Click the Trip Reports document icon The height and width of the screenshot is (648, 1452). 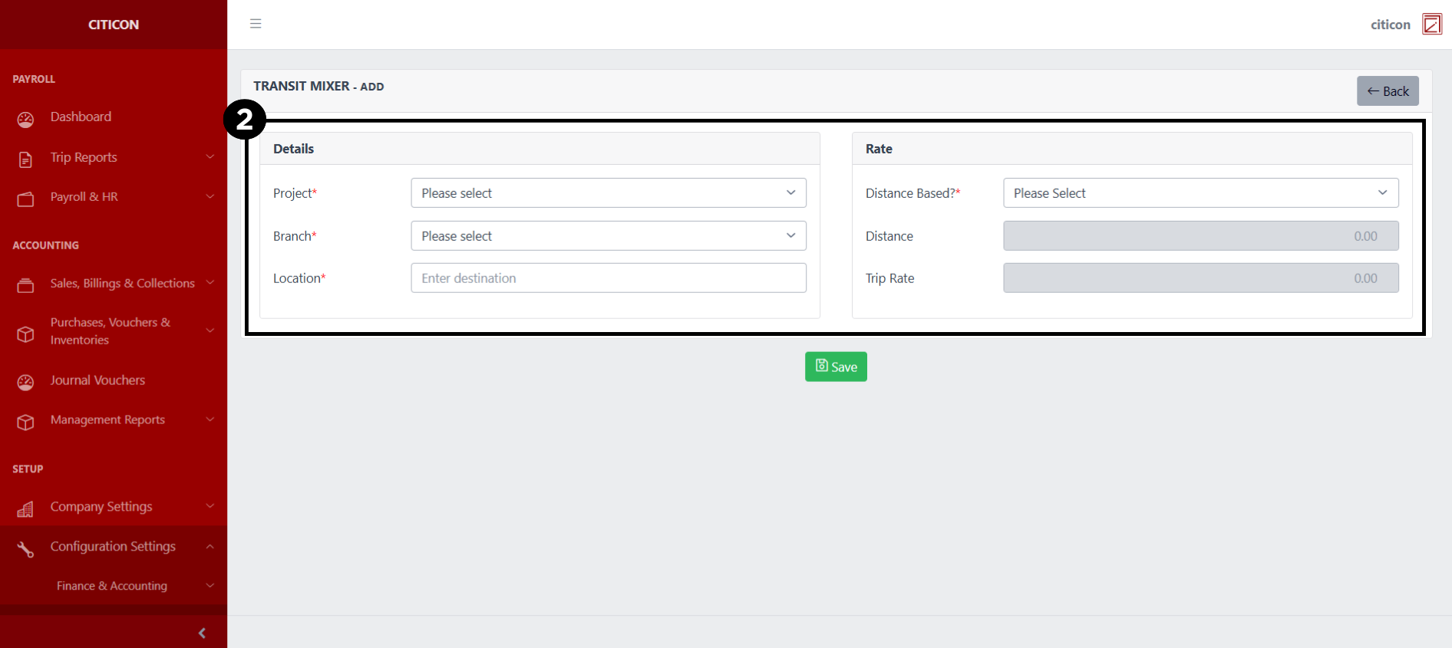point(25,160)
